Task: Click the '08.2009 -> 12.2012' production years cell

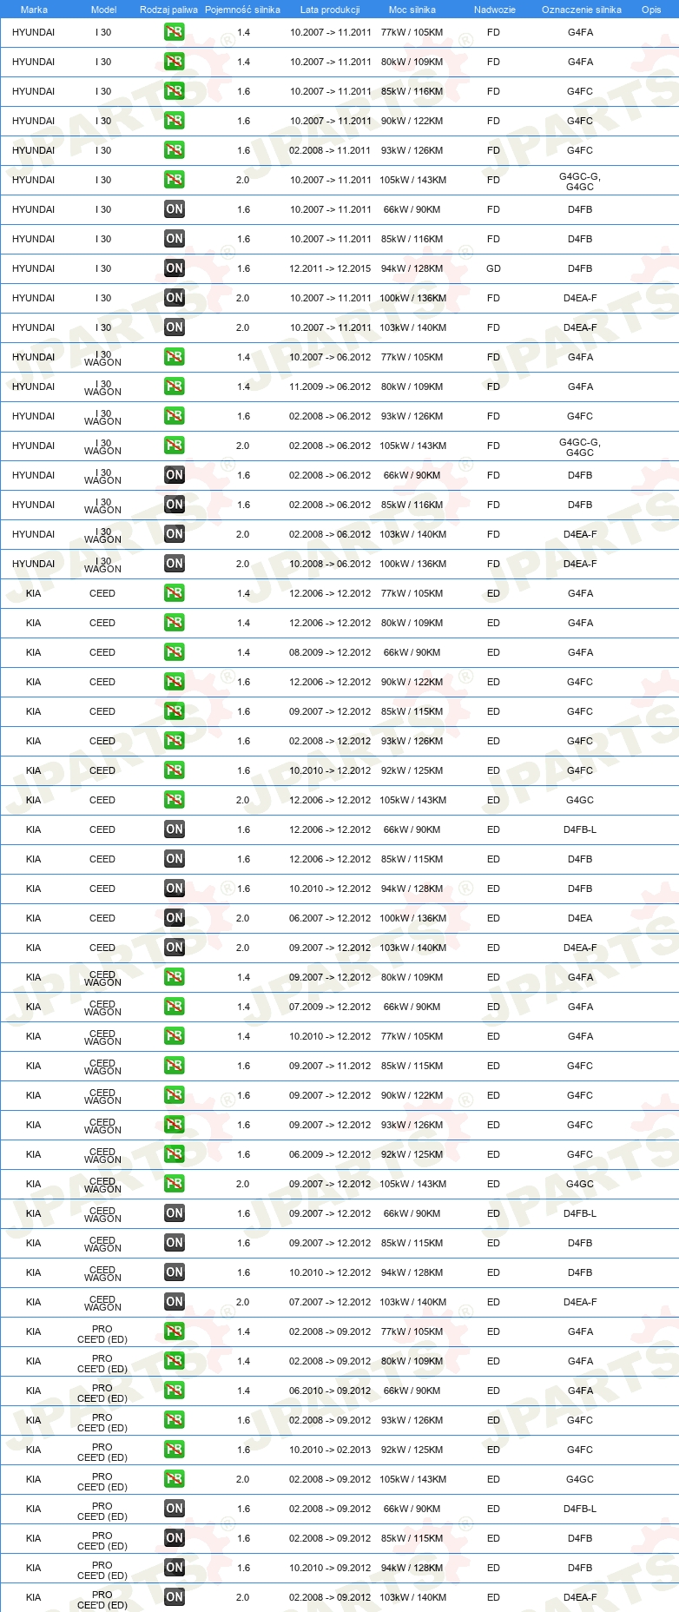Action: 330,652
